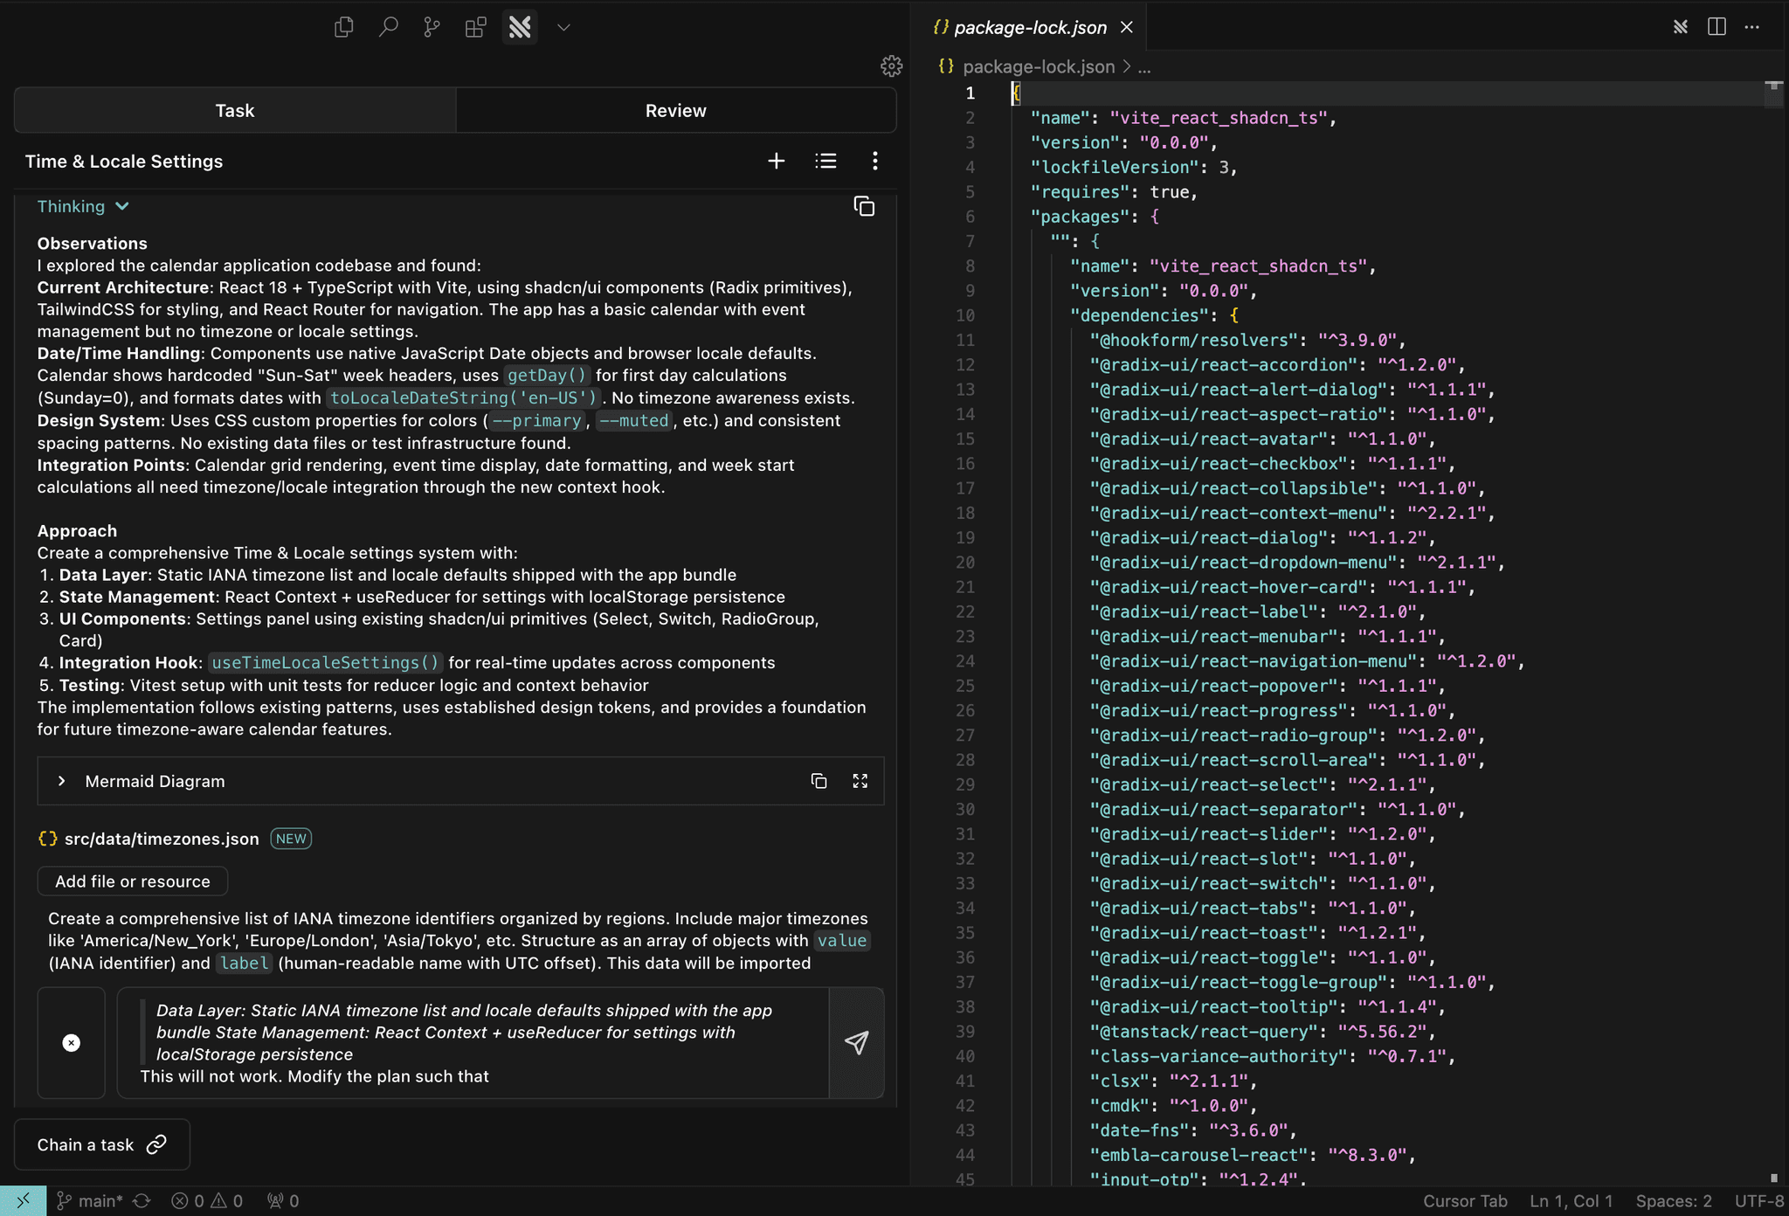Click the settings gear icon

point(891,66)
